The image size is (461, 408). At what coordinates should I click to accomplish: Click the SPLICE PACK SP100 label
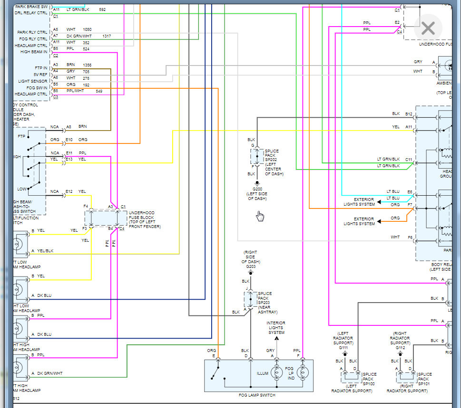point(369,379)
